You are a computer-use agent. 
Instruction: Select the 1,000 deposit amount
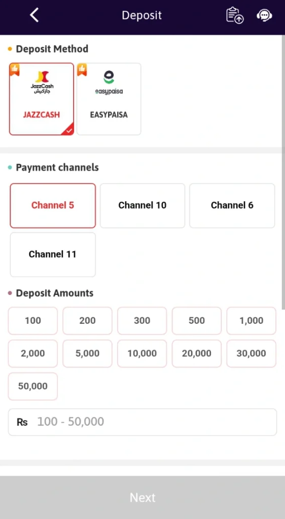point(251,321)
